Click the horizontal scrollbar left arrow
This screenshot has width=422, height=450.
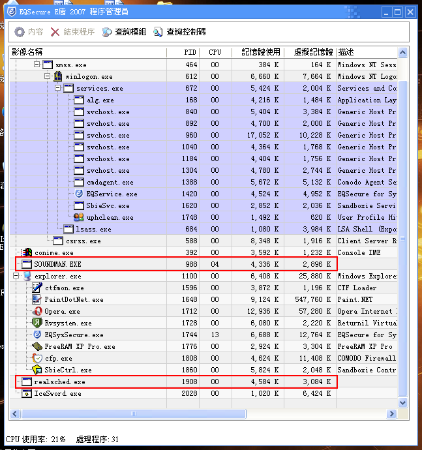15,414
